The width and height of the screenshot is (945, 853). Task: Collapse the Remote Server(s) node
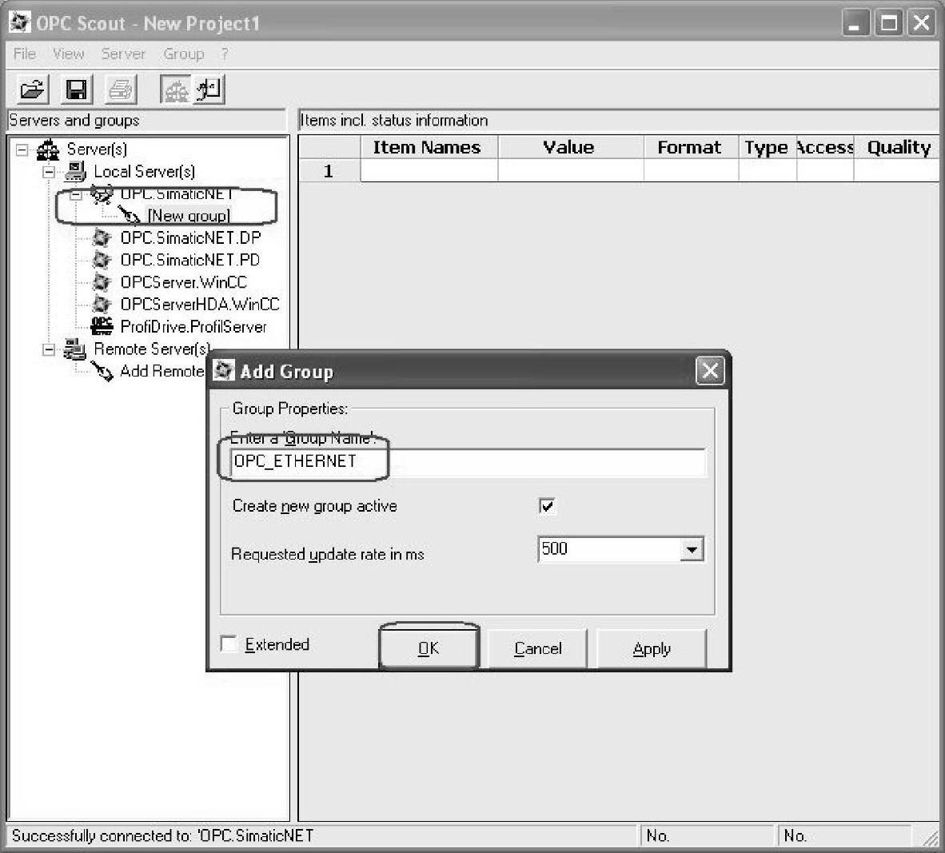pos(49,349)
